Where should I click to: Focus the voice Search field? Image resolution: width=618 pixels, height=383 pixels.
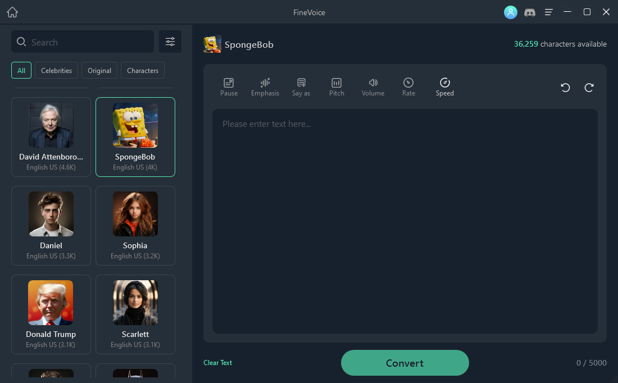(x=83, y=42)
